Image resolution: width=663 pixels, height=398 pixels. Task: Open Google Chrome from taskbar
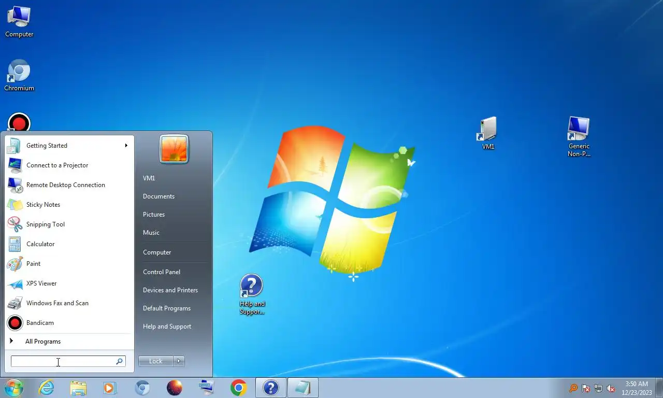pos(239,388)
